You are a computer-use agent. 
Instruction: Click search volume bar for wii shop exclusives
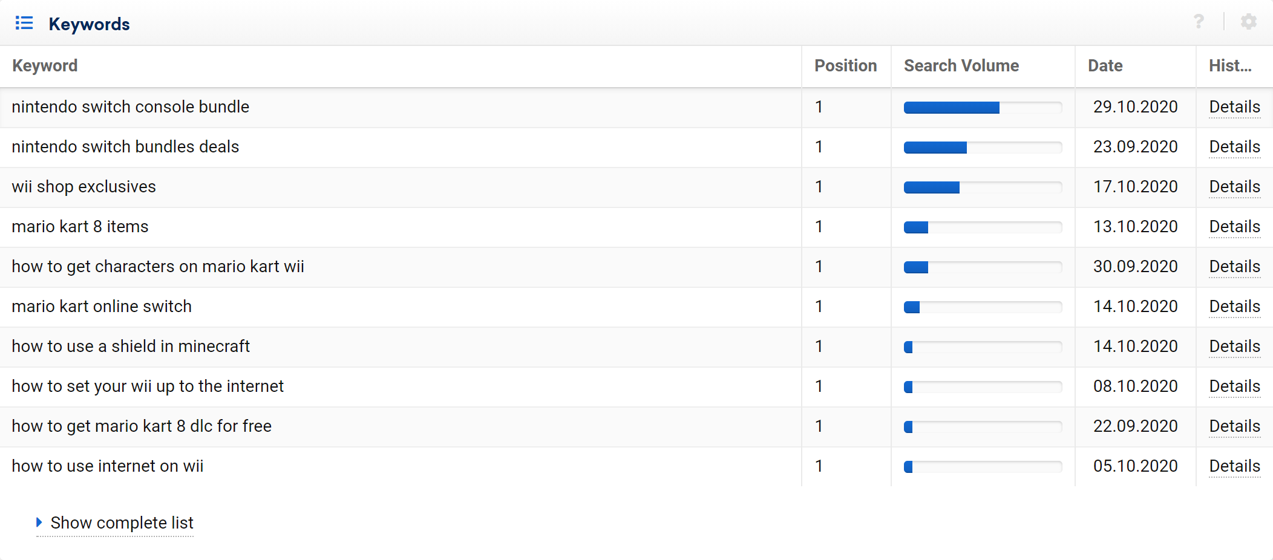983,187
